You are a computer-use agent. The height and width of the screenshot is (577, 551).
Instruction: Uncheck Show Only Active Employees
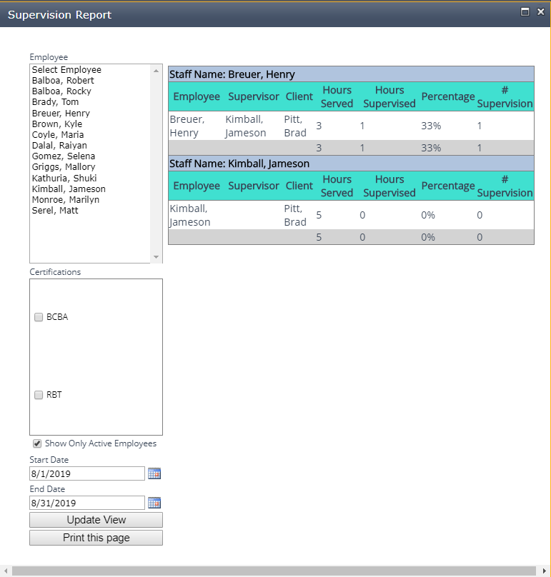37,443
